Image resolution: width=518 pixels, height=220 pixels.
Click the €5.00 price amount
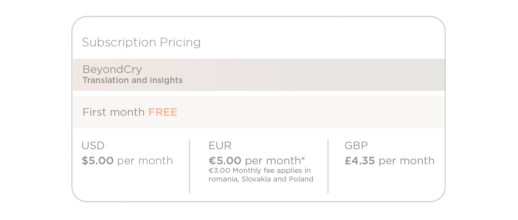tap(225, 161)
